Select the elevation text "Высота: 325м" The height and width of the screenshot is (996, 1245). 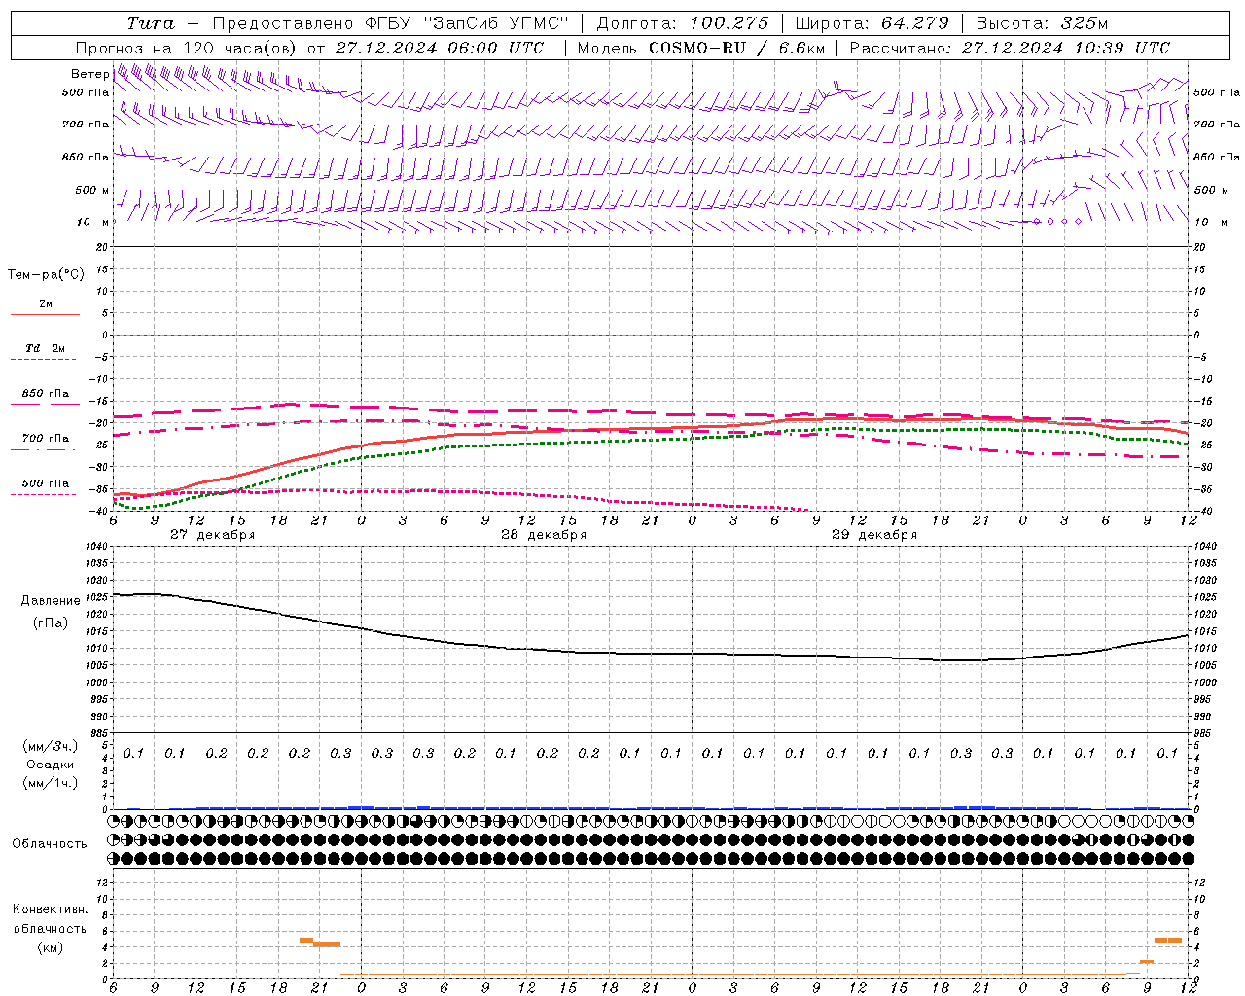[1042, 23]
